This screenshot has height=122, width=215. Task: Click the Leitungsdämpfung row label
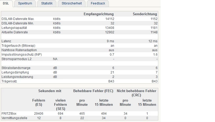15,72
